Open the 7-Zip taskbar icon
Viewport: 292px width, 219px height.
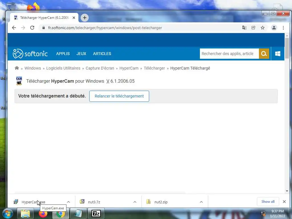point(96,213)
